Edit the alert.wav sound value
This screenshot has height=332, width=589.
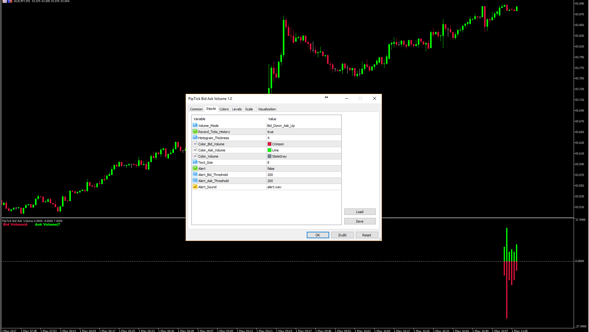[304, 187]
